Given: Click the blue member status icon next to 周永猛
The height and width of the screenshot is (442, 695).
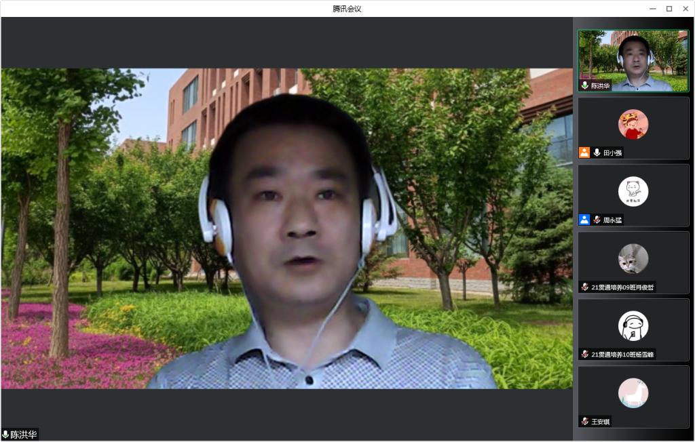Looking at the screenshot, I should pyautogui.click(x=584, y=219).
